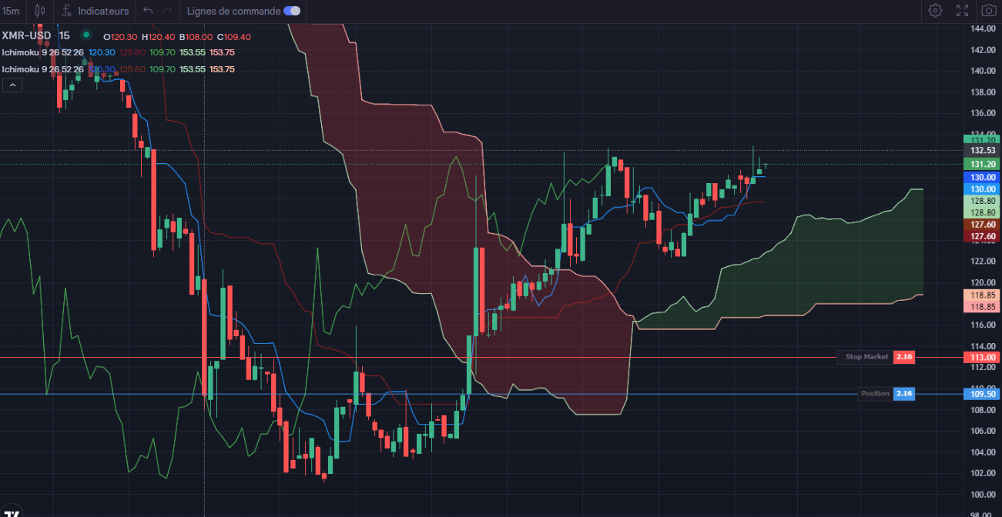Image resolution: width=1002 pixels, height=517 pixels.
Task: Open the Indicateurs panel
Action: click(x=96, y=11)
